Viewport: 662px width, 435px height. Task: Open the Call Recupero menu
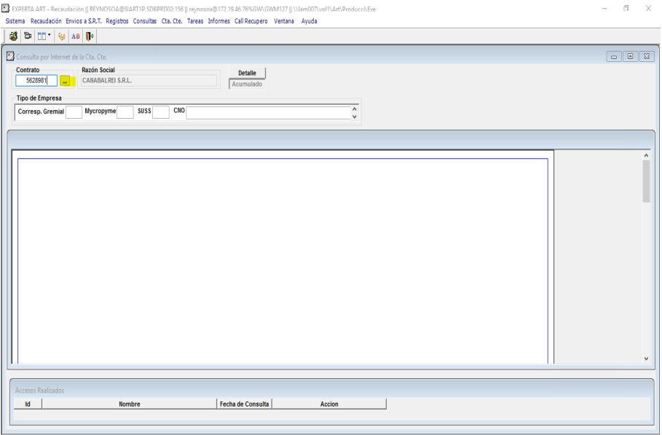pos(251,21)
